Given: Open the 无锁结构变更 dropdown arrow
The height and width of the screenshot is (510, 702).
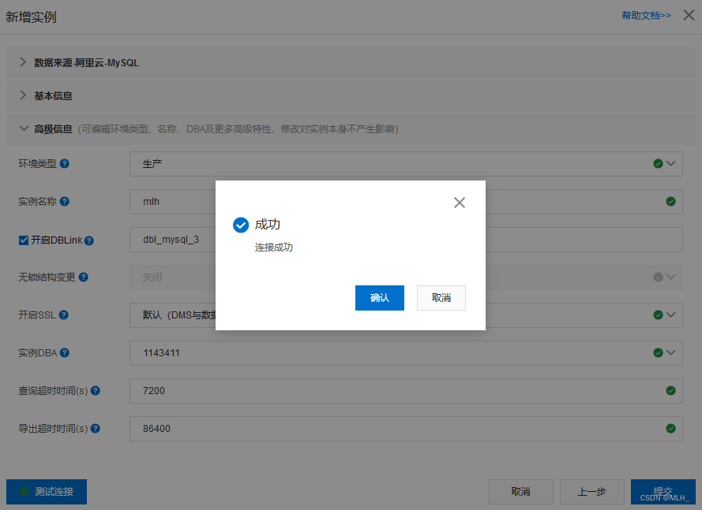Looking at the screenshot, I should (x=670, y=277).
